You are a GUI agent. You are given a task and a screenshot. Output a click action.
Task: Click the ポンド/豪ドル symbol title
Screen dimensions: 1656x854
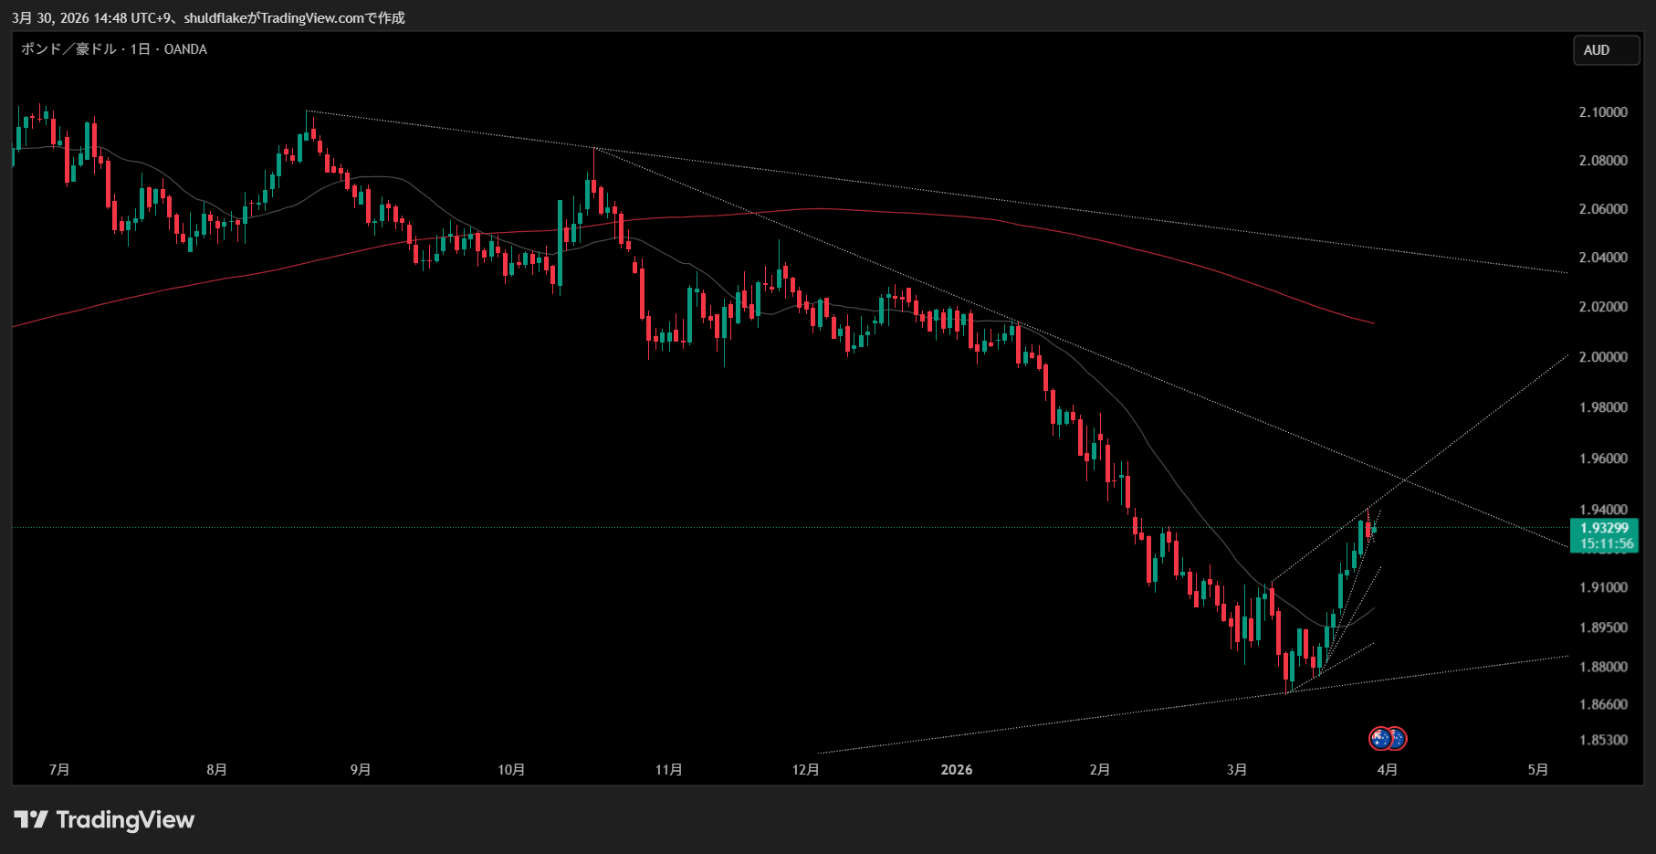tap(68, 49)
